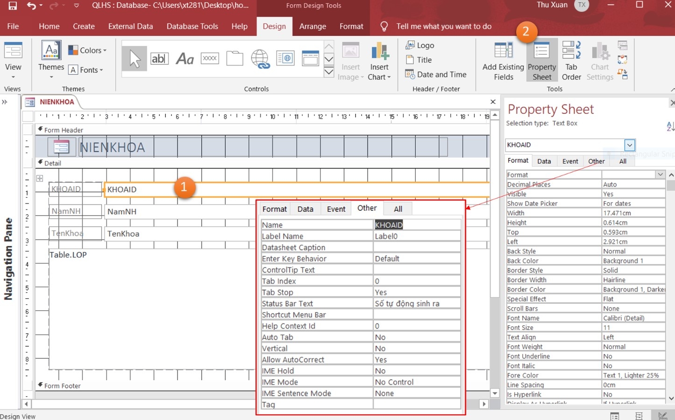Open Add Existing Fields pane

point(503,61)
